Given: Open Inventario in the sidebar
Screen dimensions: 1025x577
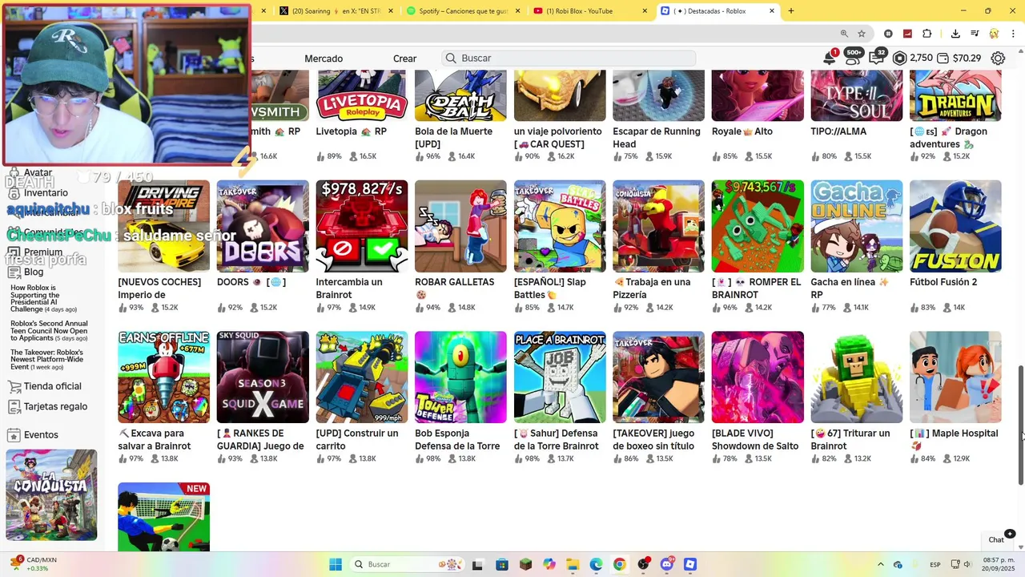Looking at the screenshot, I should pyautogui.click(x=46, y=193).
